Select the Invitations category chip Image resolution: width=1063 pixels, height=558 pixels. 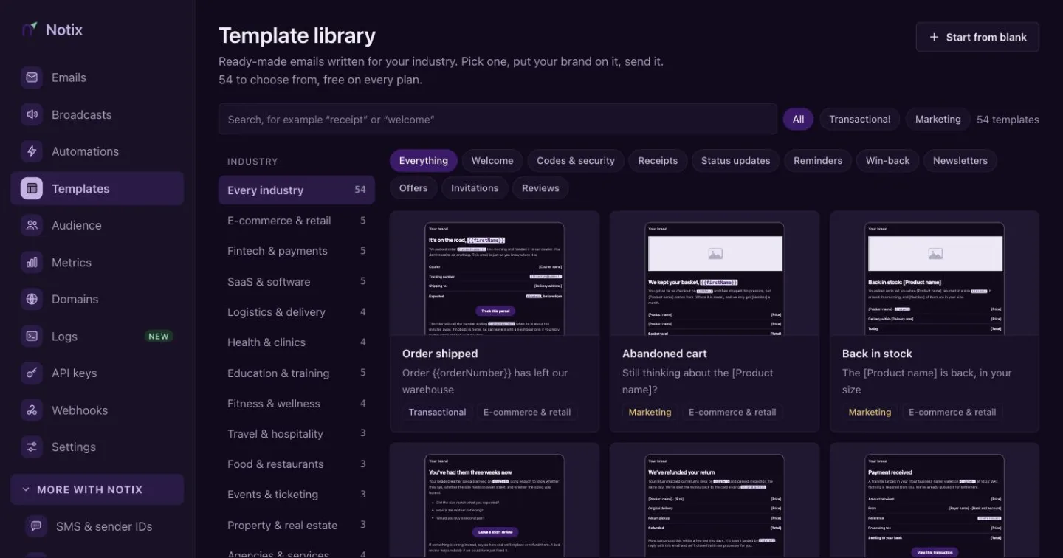point(475,188)
